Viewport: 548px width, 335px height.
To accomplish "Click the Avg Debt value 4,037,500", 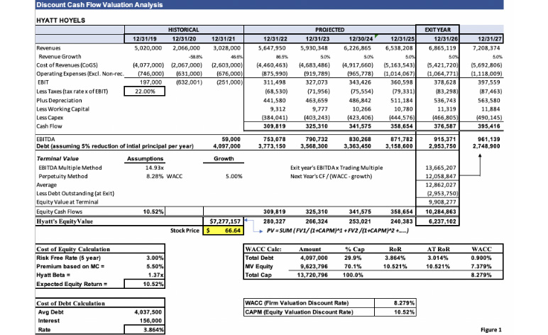I will (x=148, y=312).
